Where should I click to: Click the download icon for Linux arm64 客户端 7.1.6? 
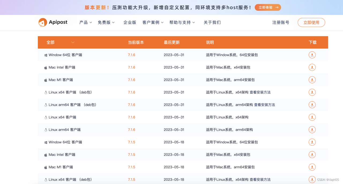point(312,130)
